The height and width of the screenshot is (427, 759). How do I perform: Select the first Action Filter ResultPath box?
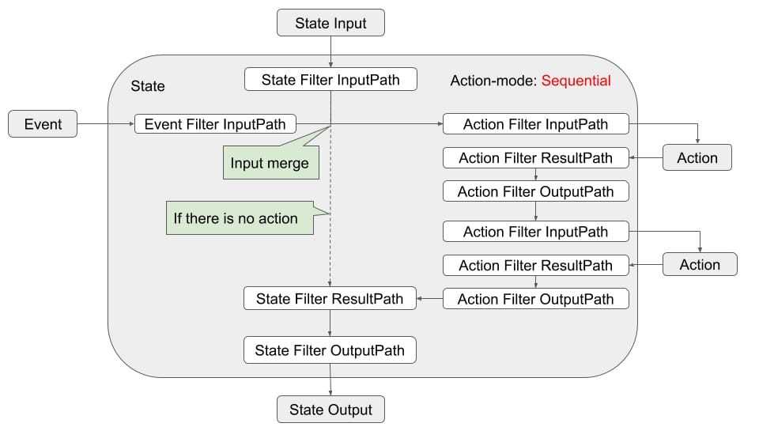(x=535, y=157)
